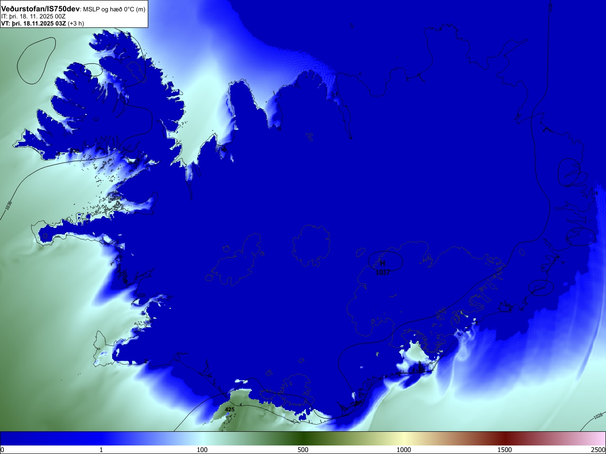
Task: Click the '1037' pressure value
Action: [x=383, y=272]
